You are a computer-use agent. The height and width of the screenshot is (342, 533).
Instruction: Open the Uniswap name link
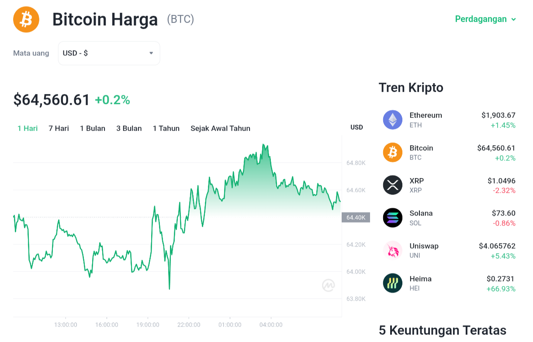[424, 246]
